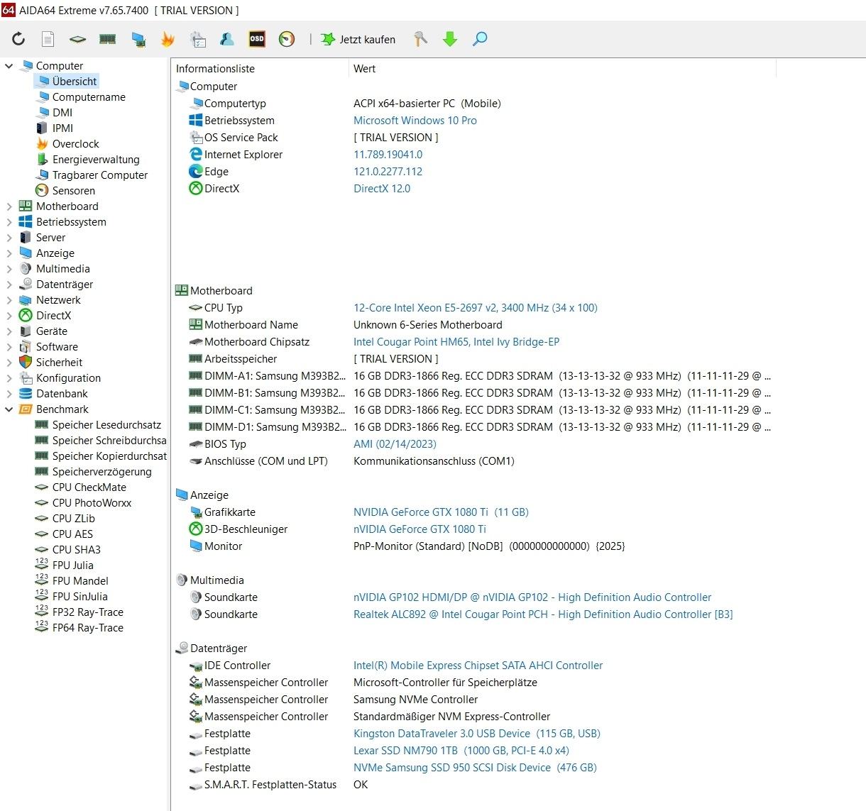866x811 pixels.
Task: Select Datenbank in the sidebar tree
Action: pos(62,394)
